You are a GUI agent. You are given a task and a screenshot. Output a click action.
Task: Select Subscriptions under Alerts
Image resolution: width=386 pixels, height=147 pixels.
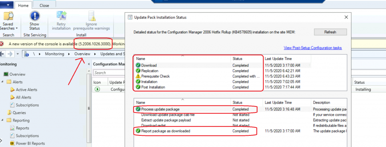(25, 105)
